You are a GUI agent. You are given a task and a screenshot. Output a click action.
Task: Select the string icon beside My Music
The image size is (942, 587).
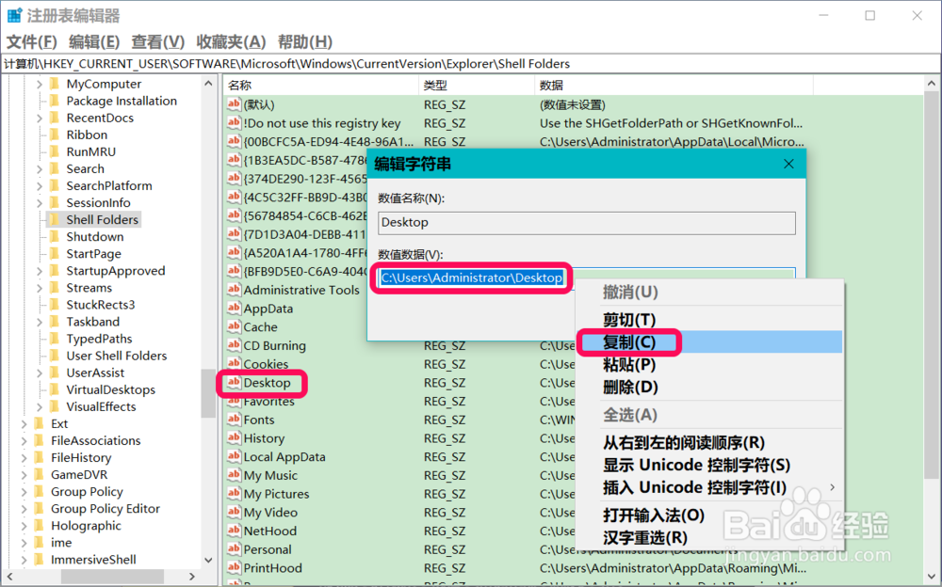(234, 475)
